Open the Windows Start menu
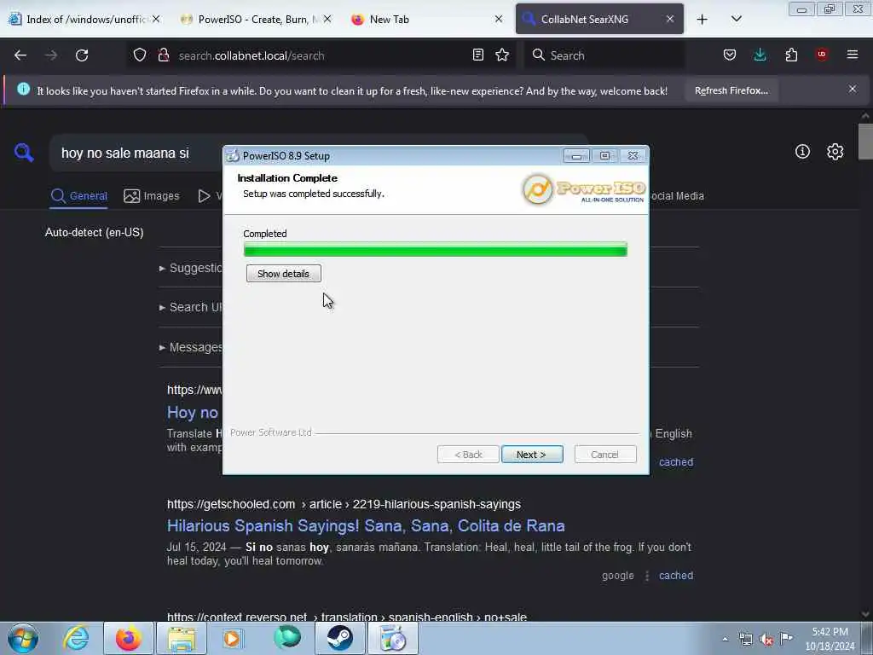This screenshot has height=655, width=873. [x=23, y=638]
